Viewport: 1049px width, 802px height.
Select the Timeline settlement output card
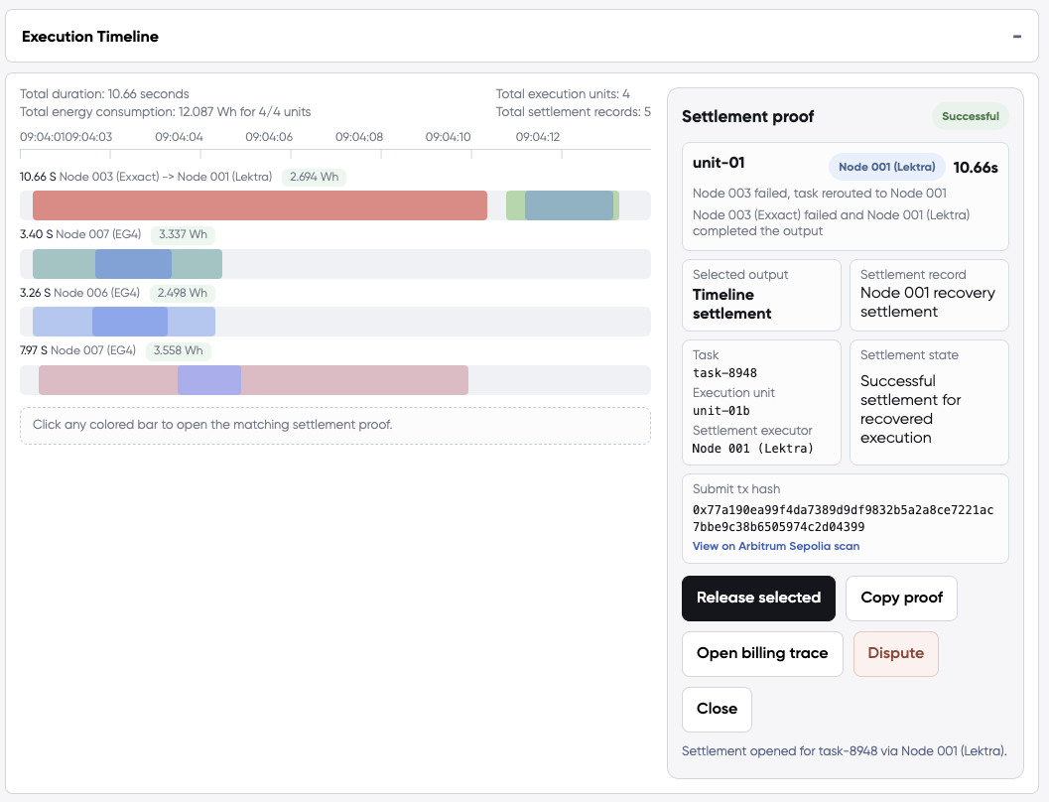click(x=761, y=295)
